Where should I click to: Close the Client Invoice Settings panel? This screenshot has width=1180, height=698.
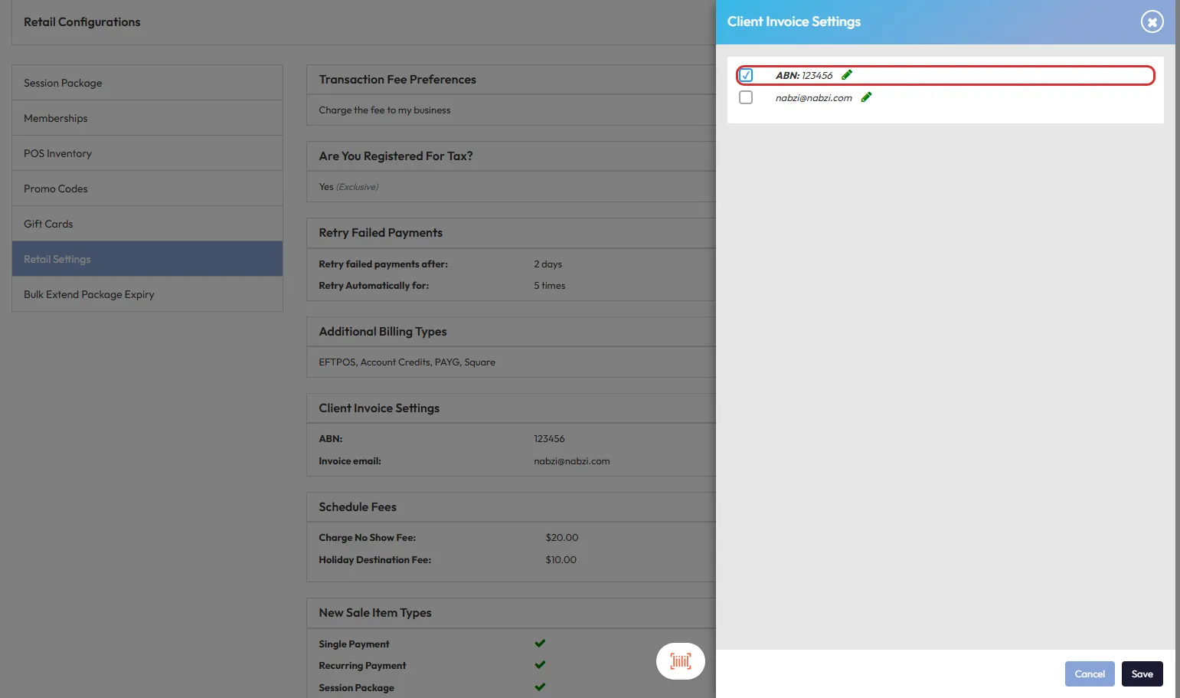[1152, 22]
